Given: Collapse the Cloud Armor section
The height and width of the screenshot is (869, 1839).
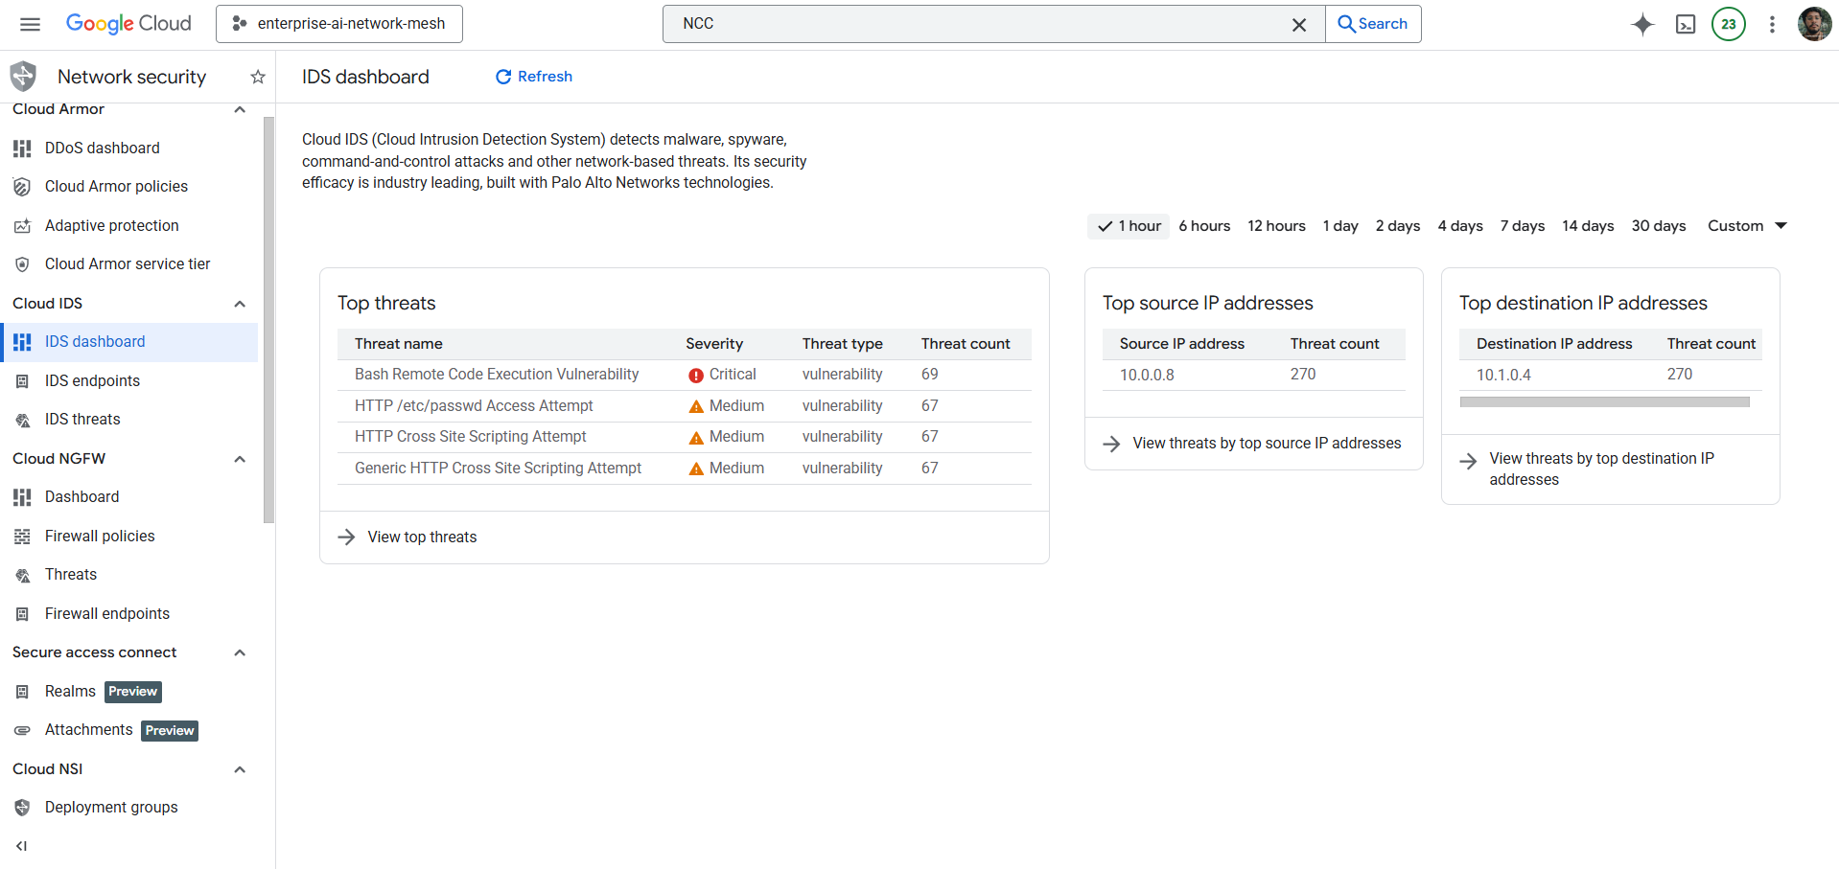Looking at the screenshot, I should 240,109.
